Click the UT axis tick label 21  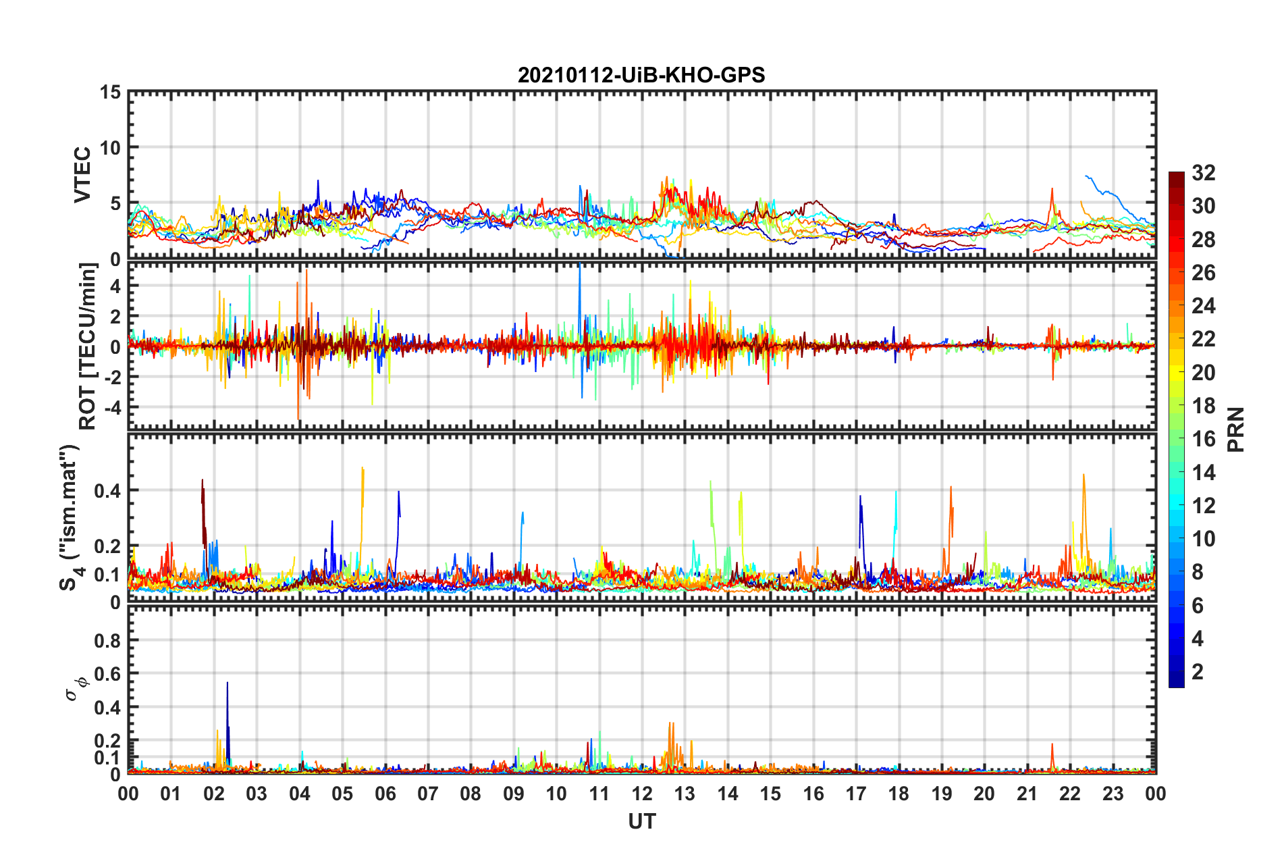tap(1027, 794)
